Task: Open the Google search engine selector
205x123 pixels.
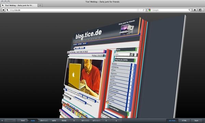Action: coord(149,10)
